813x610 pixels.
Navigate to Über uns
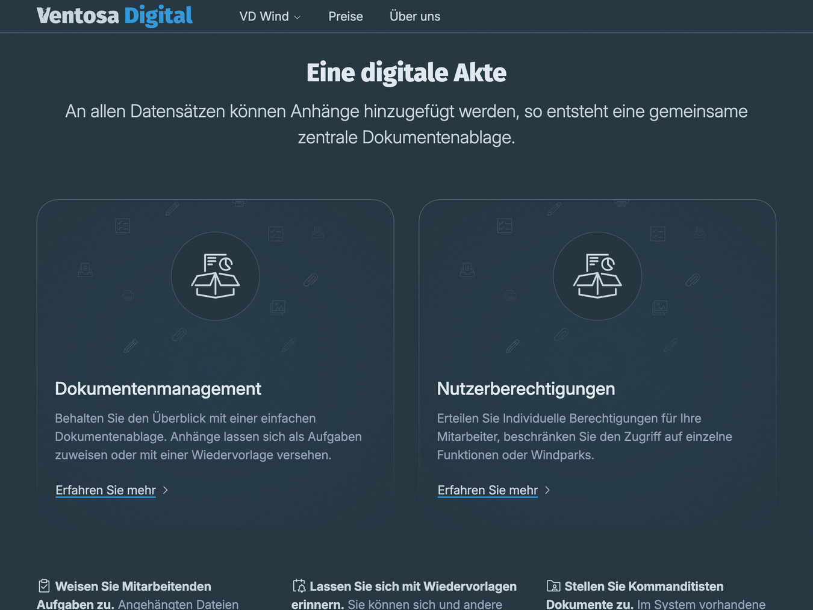click(415, 16)
